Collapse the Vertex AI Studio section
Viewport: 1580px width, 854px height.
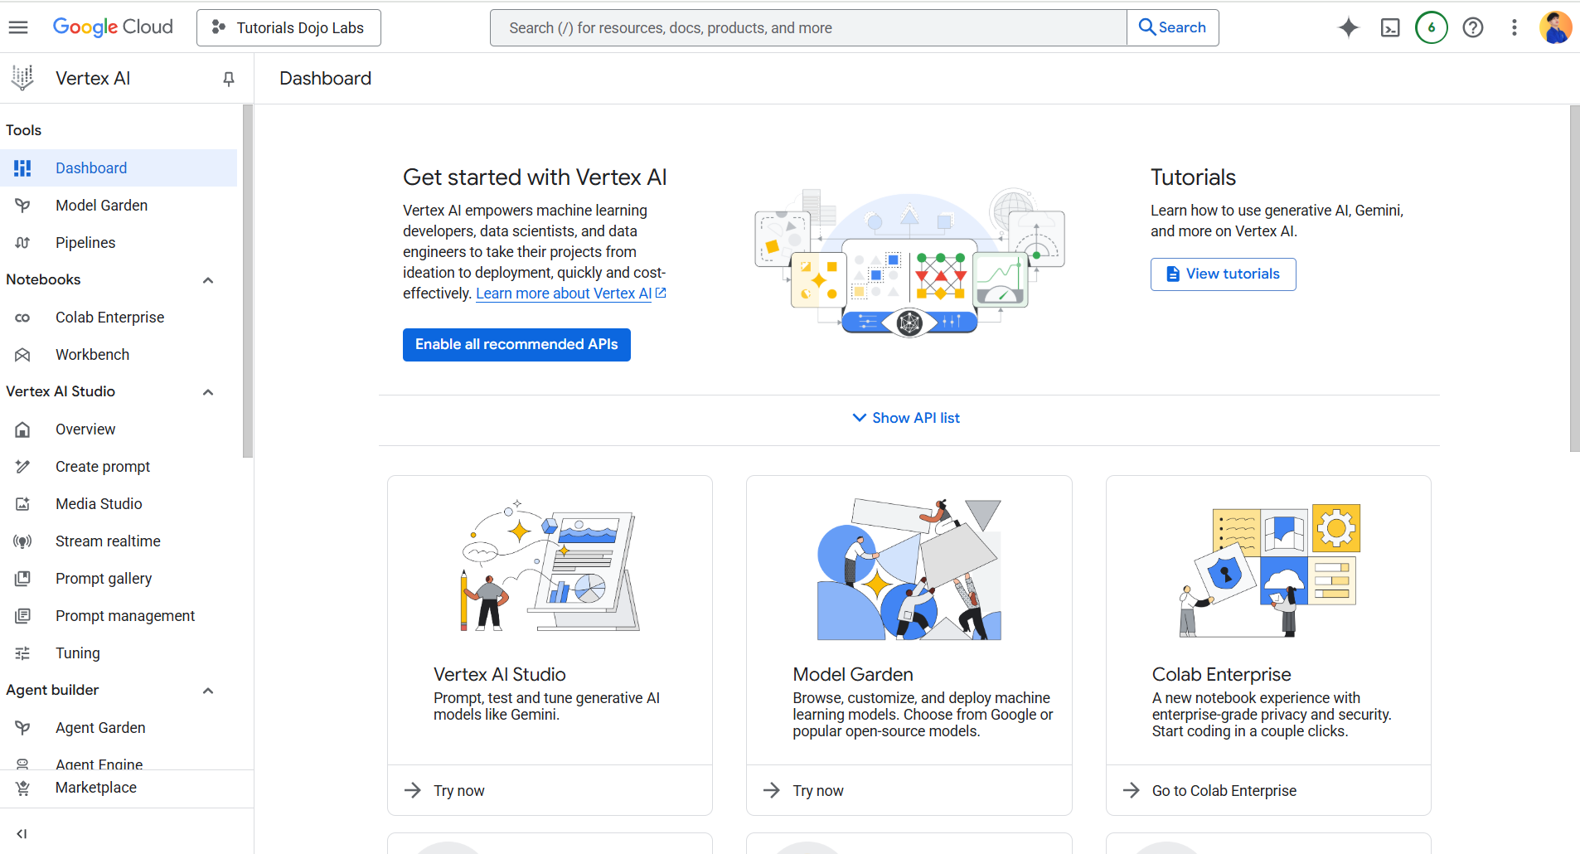[208, 392]
